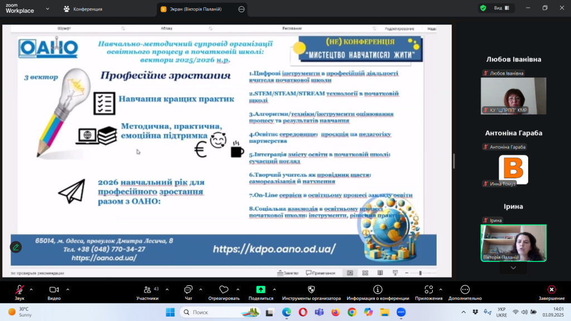The height and width of the screenshot is (321, 571).
Task: Select Вікторія Паланій video thumbnail
Action: 514,243
